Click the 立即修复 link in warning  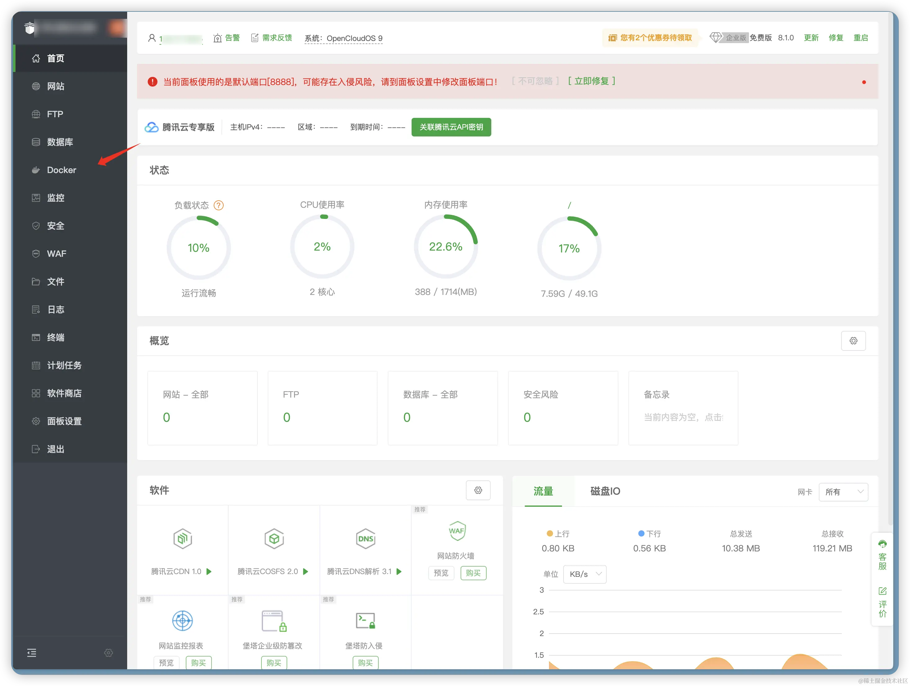click(591, 81)
